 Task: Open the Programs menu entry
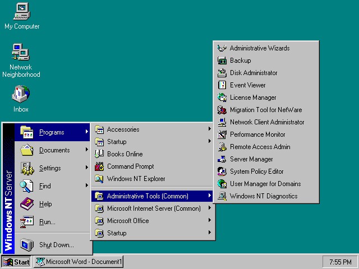point(52,132)
